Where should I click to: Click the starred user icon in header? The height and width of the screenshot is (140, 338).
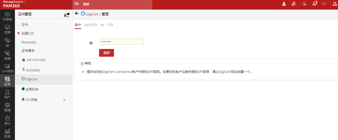(304, 4)
